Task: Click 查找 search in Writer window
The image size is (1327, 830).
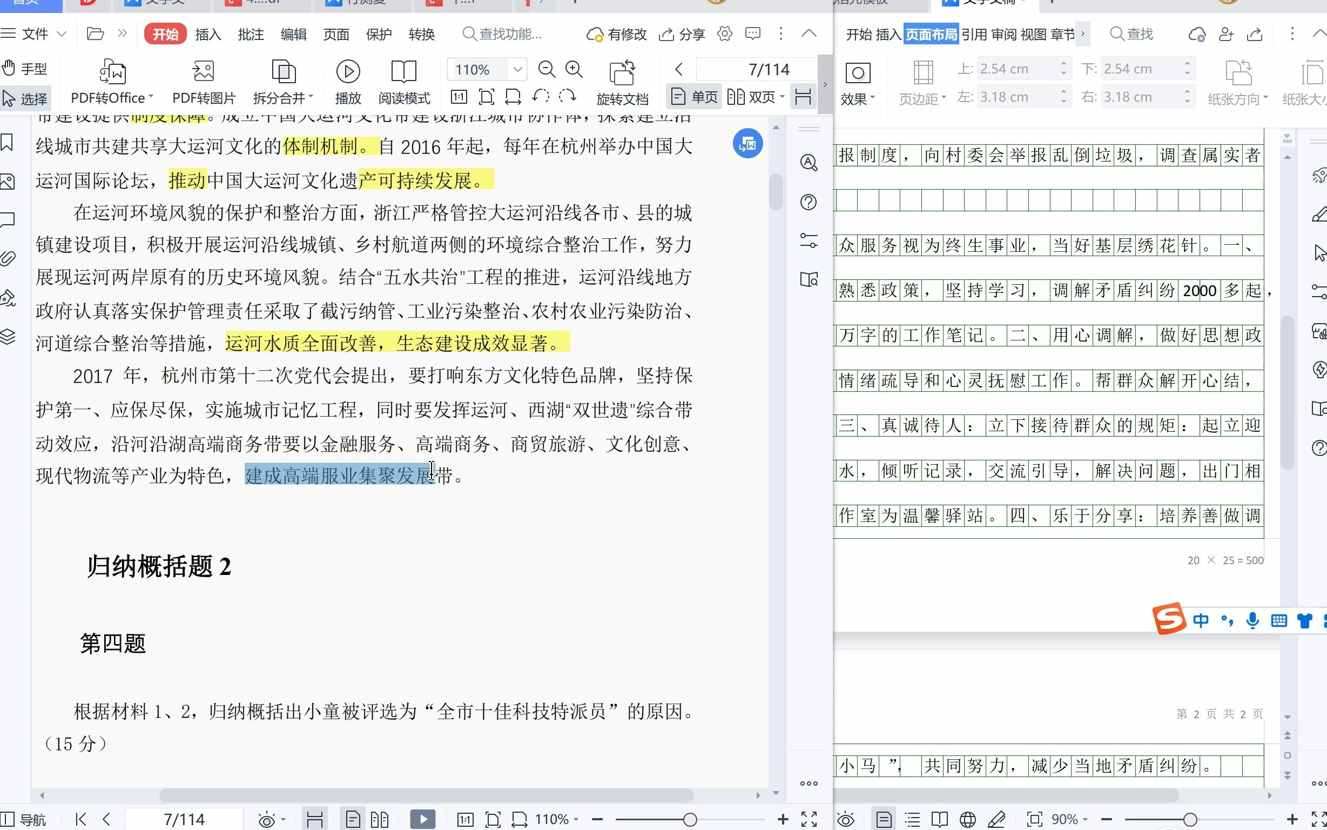Action: 1131,34
